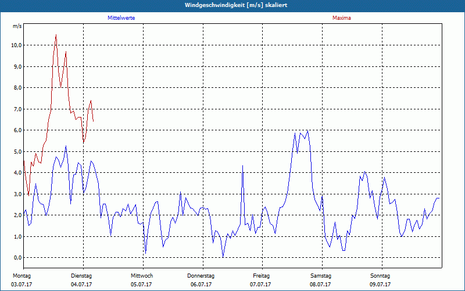Click the 5,0 y-axis value
Screen dimensions: 465x291
(18, 151)
